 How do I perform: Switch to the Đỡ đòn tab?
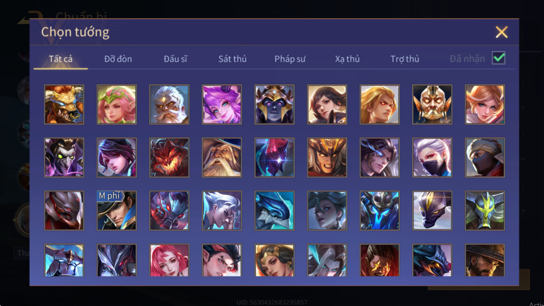click(118, 59)
